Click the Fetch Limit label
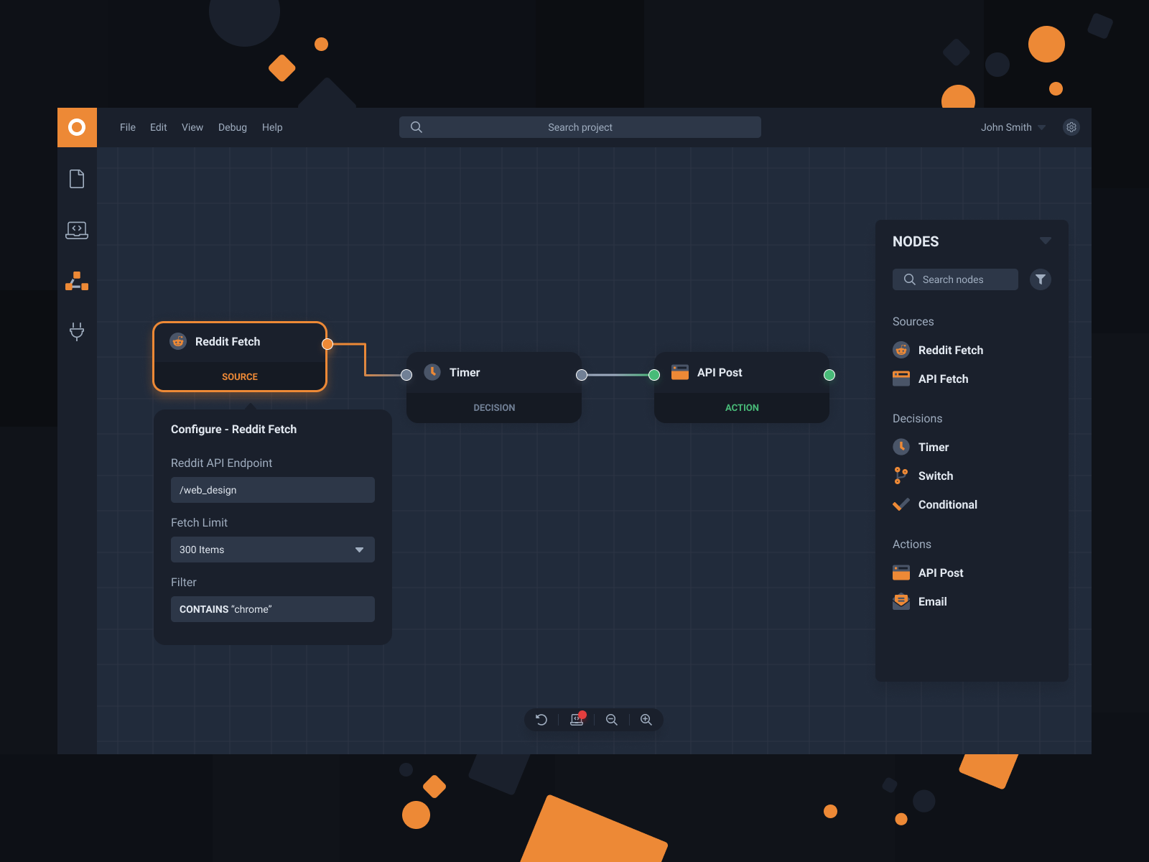1149x862 pixels. pos(199,522)
